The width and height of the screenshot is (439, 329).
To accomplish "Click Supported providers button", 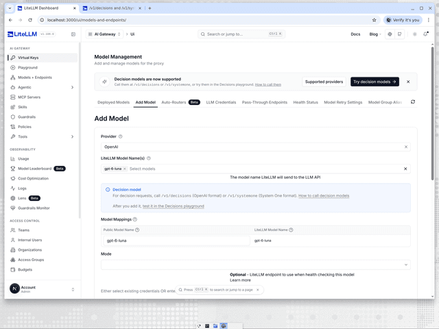I will point(324,82).
